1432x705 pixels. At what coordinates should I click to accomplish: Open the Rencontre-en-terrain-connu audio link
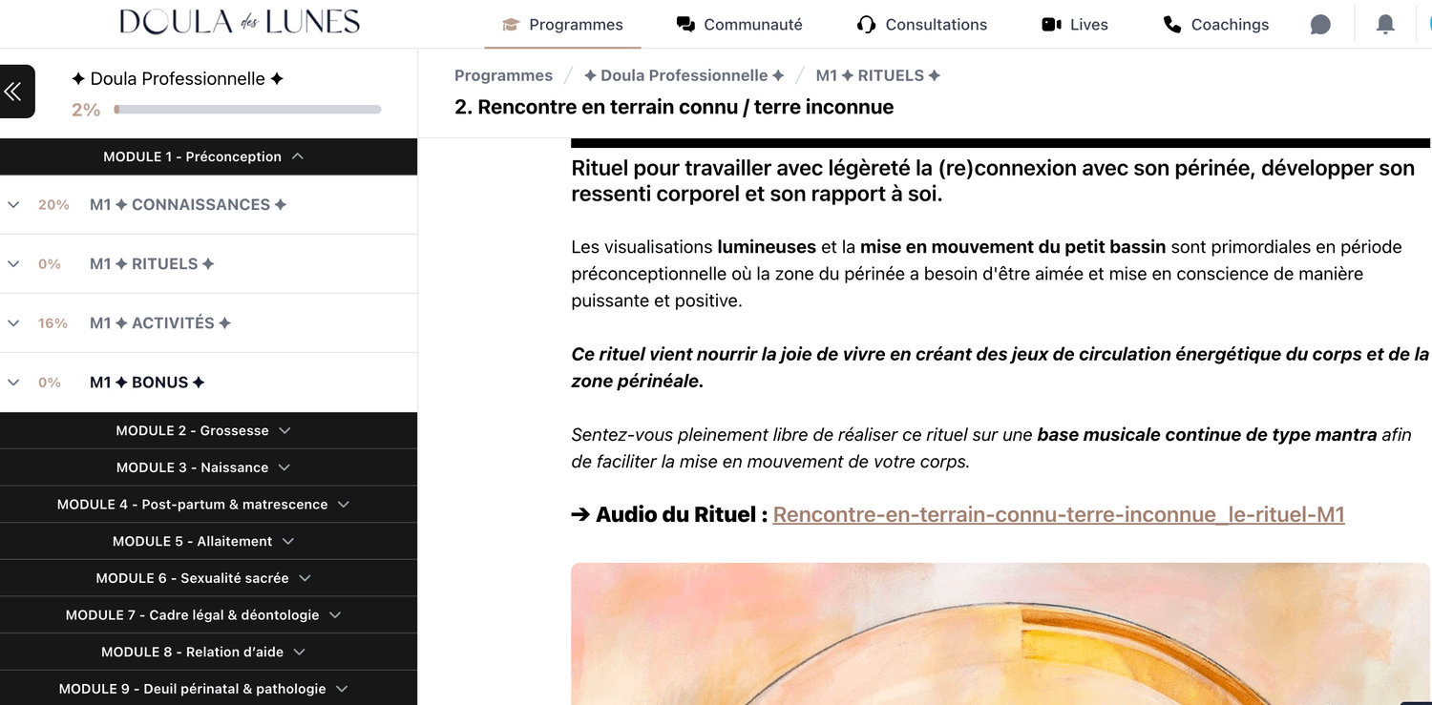click(x=1059, y=515)
